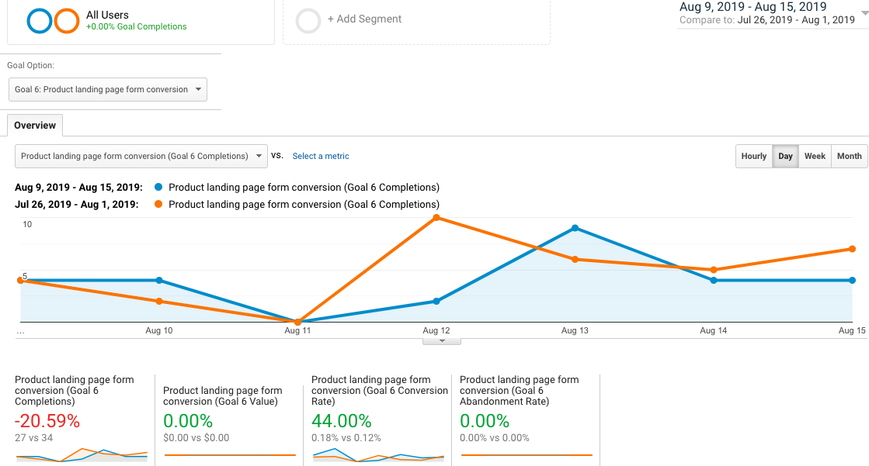Collapse chart using arrow handle below graph
The height and width of the screenshot is (466, 869).
tap(442, 340)
